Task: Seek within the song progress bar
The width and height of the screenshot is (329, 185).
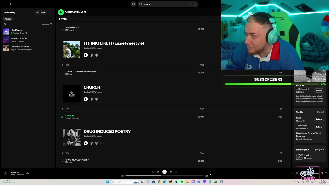Action: (164, 176)
